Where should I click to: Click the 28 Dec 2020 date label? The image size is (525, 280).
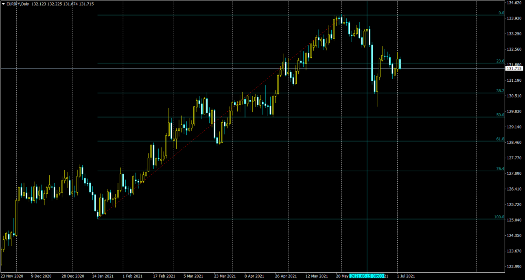(73, 276)
